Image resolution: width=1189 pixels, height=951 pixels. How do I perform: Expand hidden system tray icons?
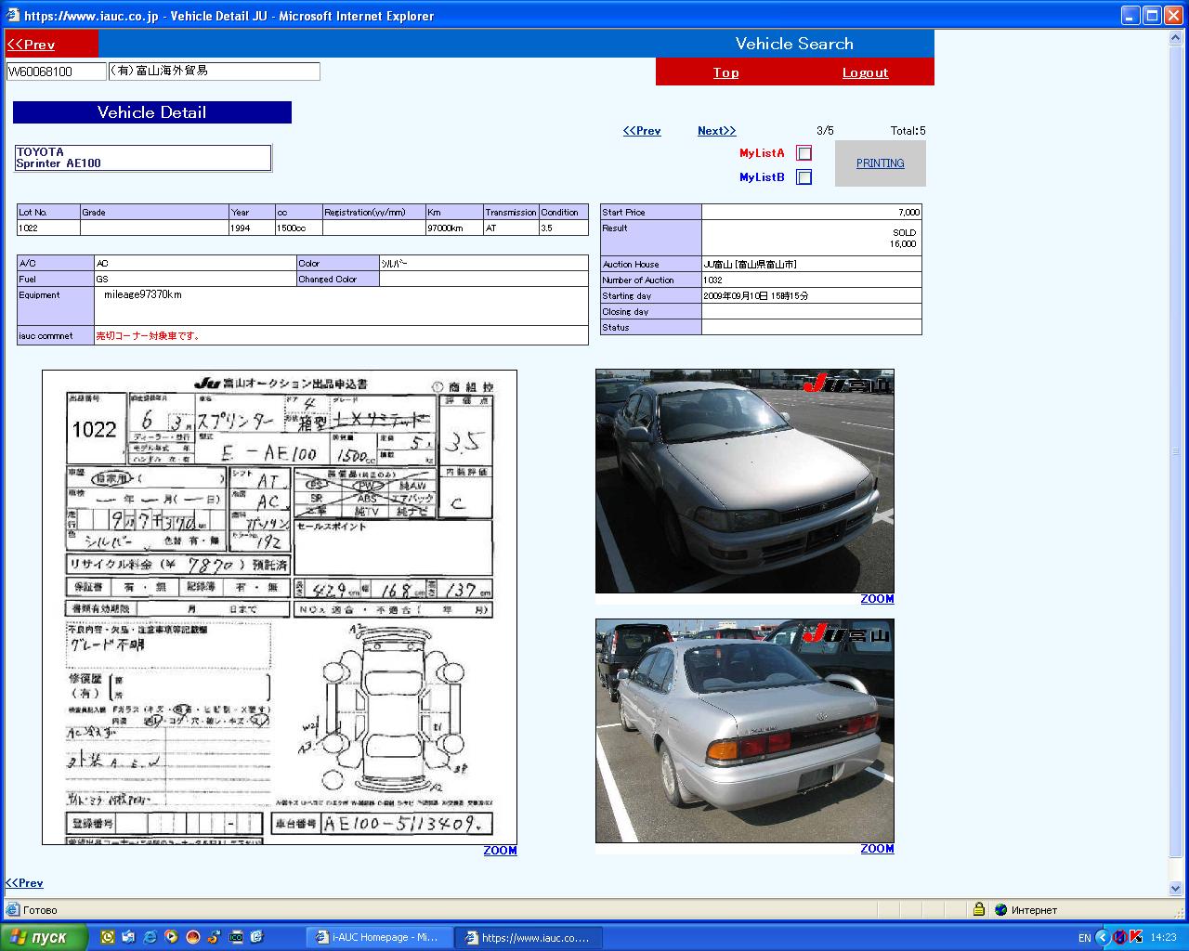pos(1103,937)
